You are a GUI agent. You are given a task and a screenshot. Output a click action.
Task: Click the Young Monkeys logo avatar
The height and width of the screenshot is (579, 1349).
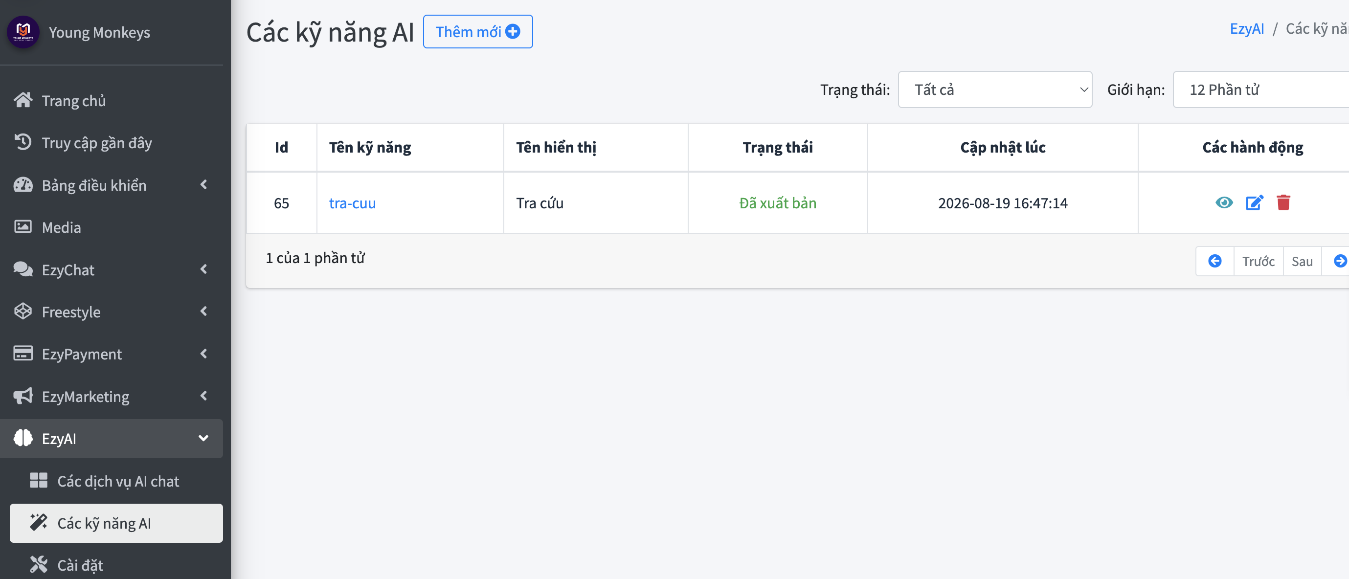tap(23, 32)
